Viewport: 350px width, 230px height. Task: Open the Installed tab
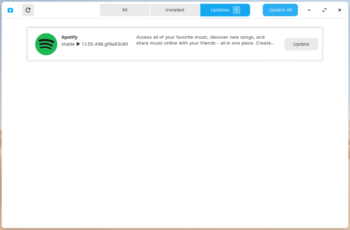pos(175,10)
